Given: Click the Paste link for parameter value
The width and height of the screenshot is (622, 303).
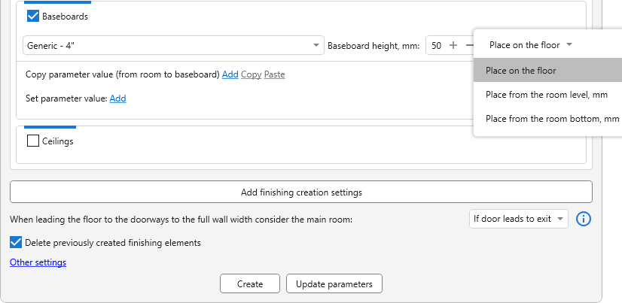Looking at the screenshot, I should (275, 74).
